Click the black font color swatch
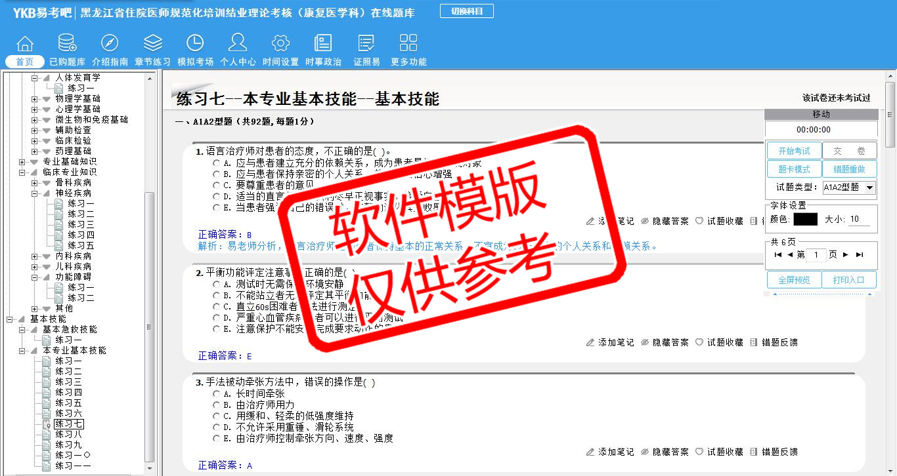 point(805,220)
